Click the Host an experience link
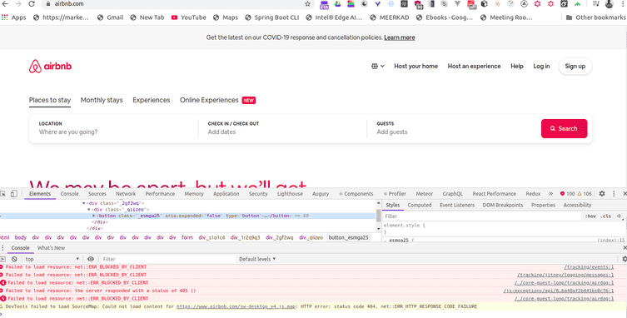 pos(474,67)
